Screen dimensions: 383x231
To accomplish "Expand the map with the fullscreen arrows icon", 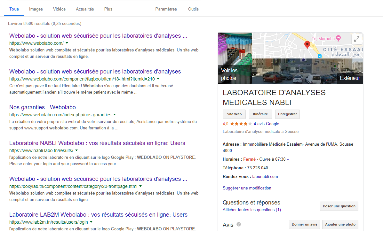I will 357,39.
